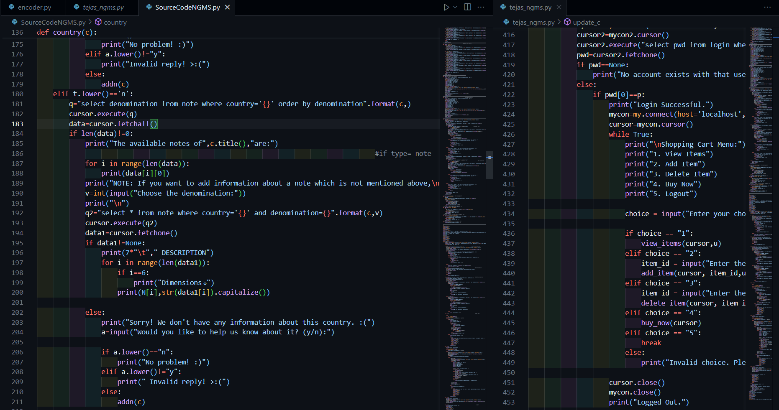Click the Python icon in right breadcrumb bar
Screen dimensions: 779x410
[x=506, y=22]
